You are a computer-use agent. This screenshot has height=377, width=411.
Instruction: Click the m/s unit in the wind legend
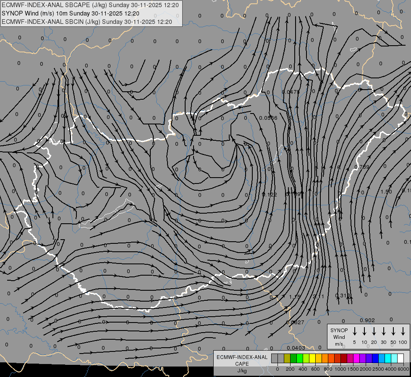[x=339, y=344]
